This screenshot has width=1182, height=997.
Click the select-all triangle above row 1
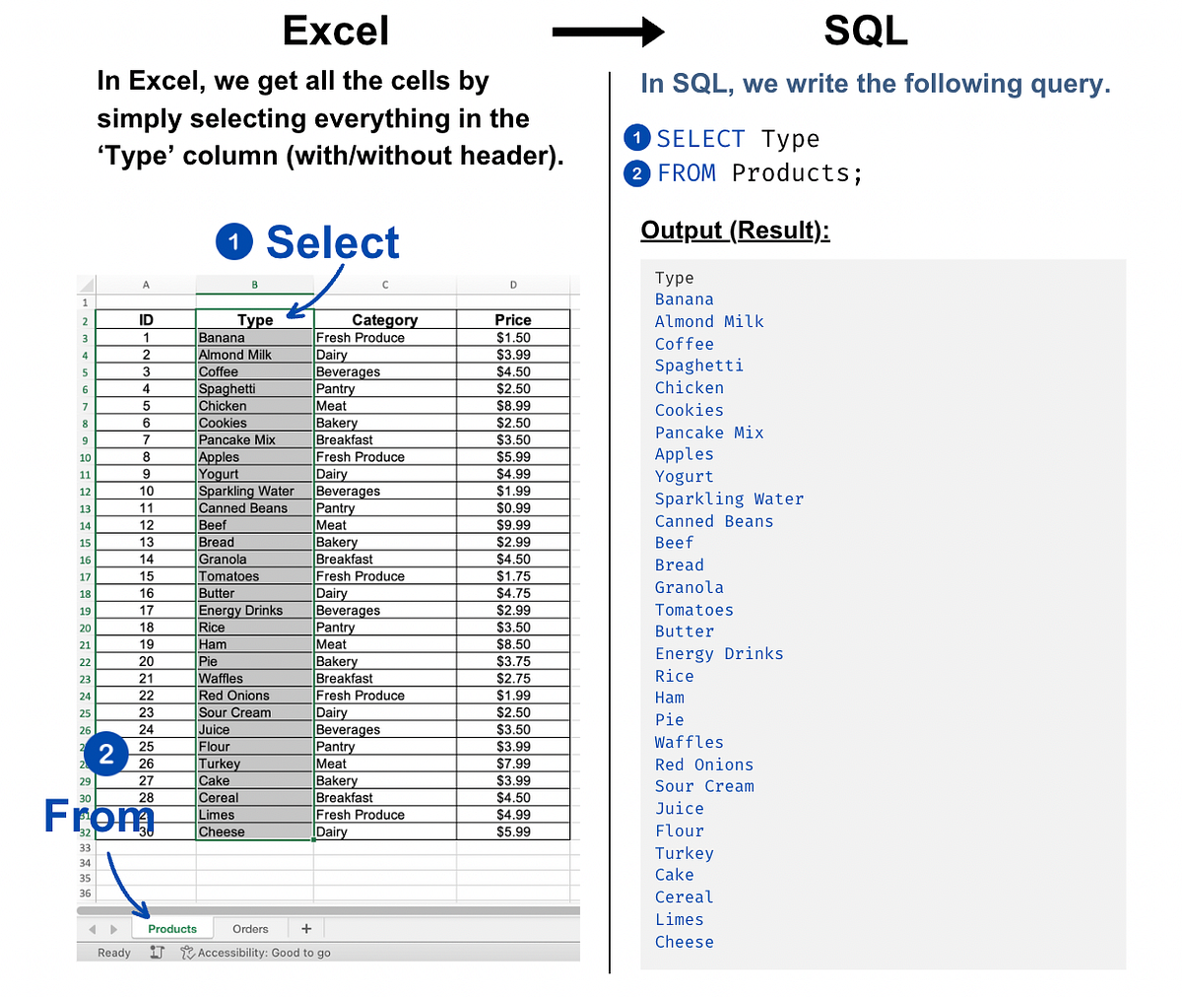tap(85, 285)
